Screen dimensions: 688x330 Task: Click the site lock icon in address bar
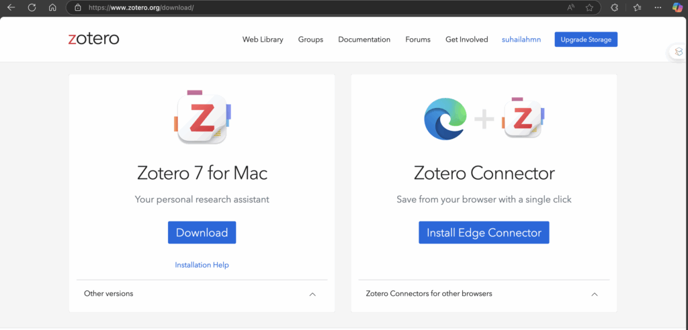click(77, 8)
